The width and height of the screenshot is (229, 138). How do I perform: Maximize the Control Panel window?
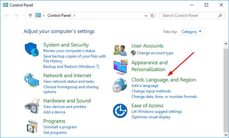click(x=206, y=5)
